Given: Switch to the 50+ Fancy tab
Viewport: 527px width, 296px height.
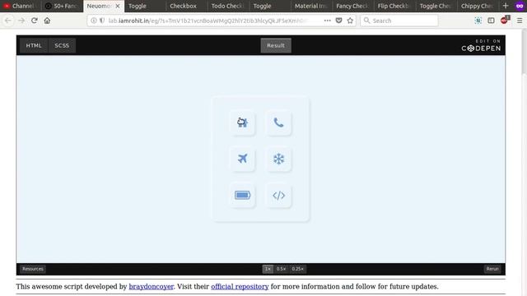Looking at the screenshot, I should (63, 6).
